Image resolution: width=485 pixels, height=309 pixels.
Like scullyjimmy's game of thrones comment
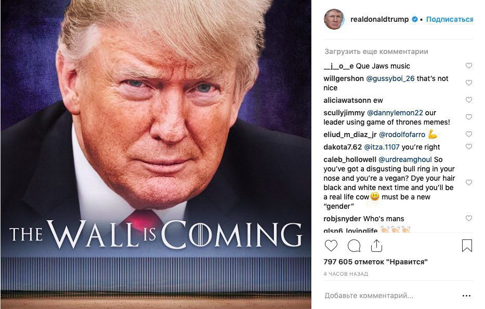pyautogui.click(x=469, y=117)
